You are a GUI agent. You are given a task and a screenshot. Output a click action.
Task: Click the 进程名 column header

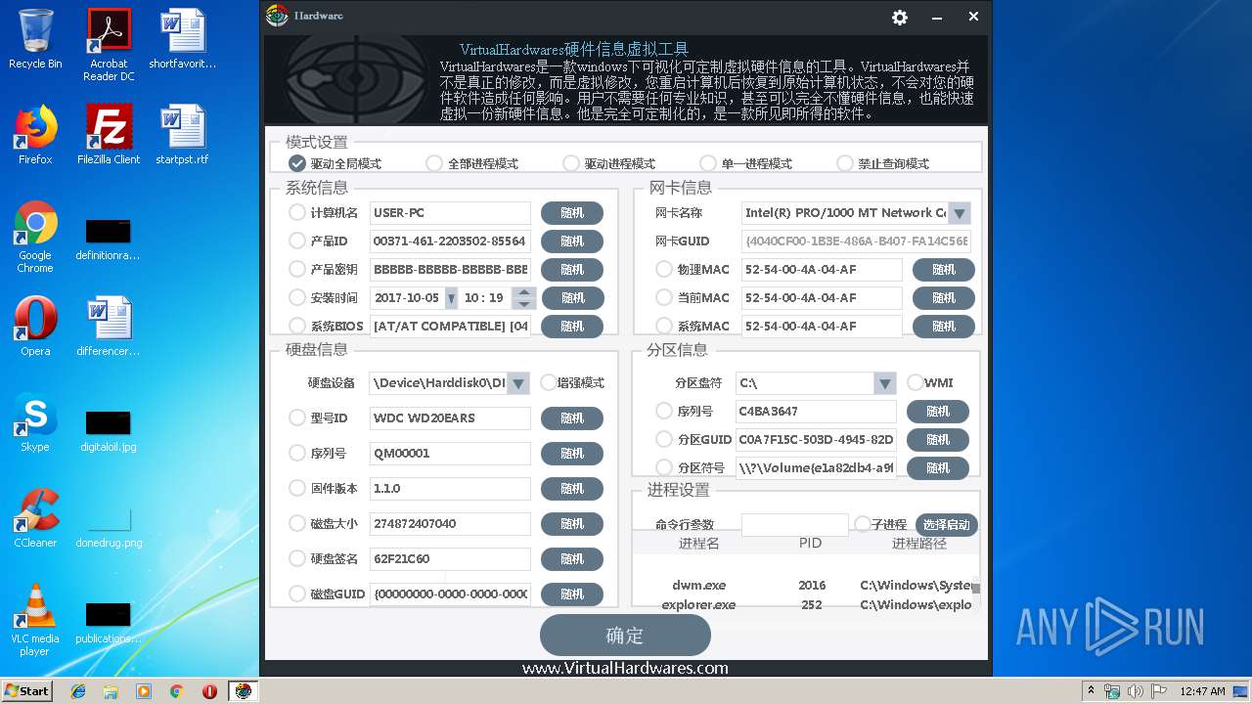(698, 544)
